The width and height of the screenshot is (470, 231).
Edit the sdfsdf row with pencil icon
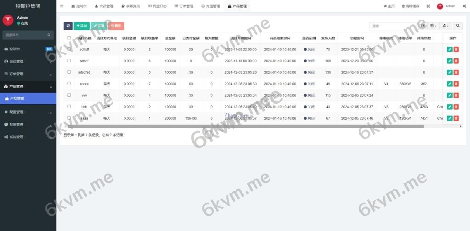450,49
